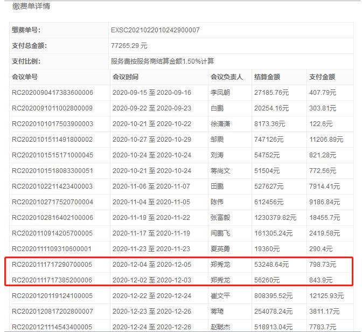362x332 pixels.
Task: Click the total payment amount 77265.29 元
Action: coord(129,46)
